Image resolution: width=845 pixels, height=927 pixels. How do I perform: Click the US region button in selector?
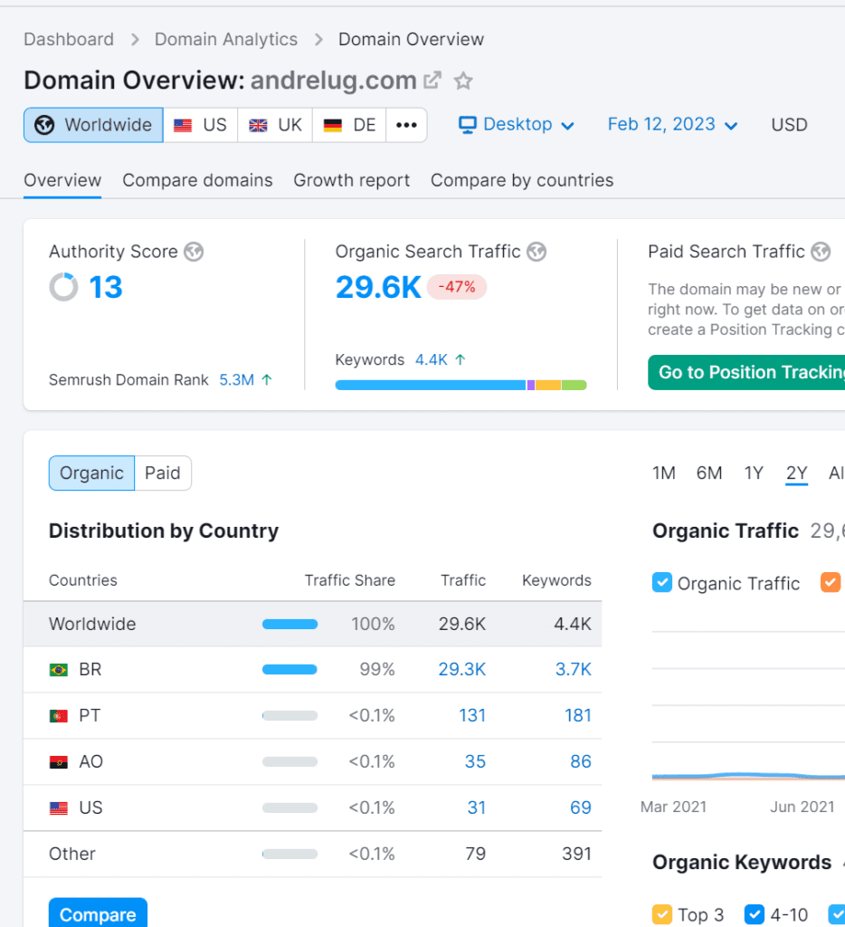(x=200, y=125)
